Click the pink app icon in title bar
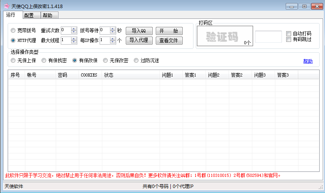Viewport: 325px width, 193px height. (x=7, y=6)
